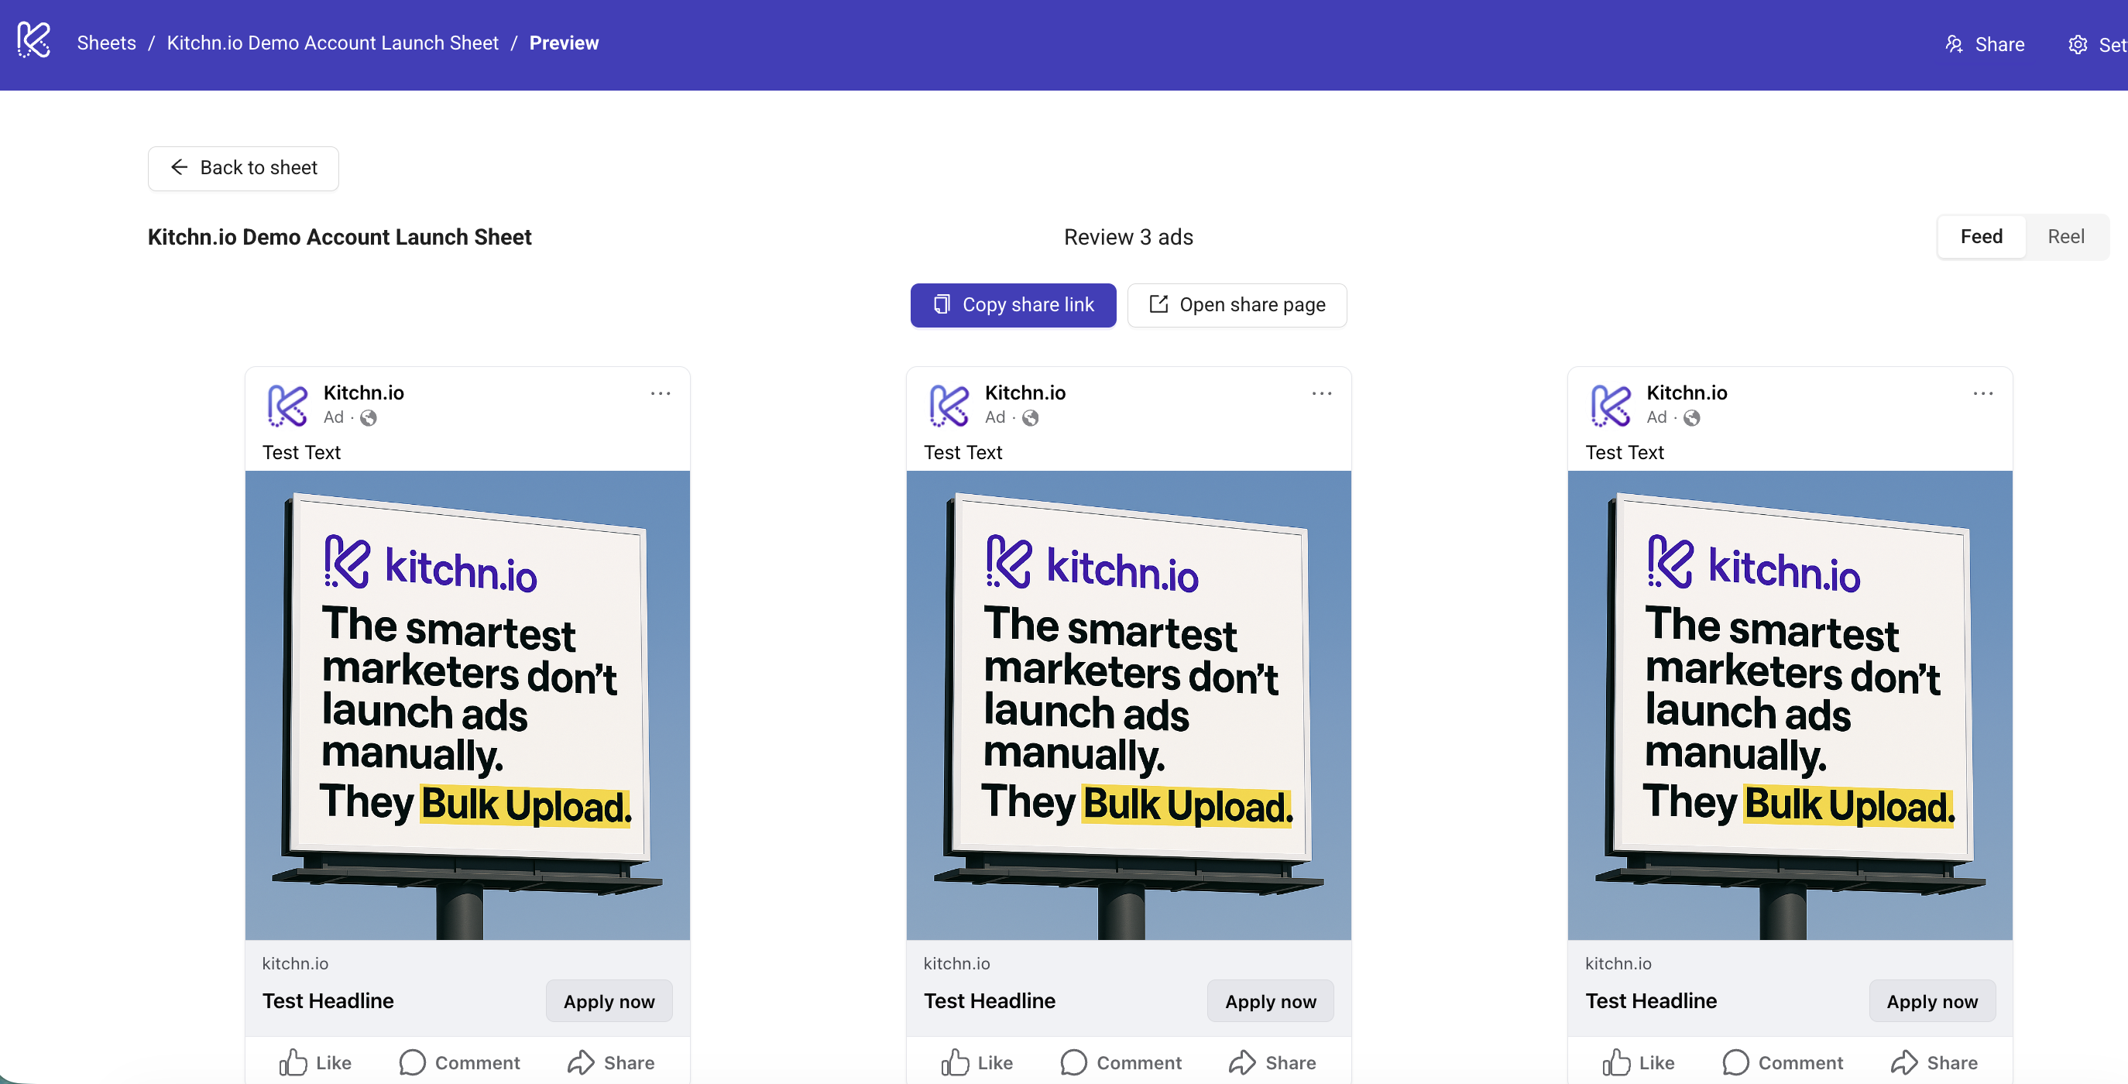Viewport: 2128px width, 1084px height.
Task: Click Open share page button
Action: point(1237,305)
